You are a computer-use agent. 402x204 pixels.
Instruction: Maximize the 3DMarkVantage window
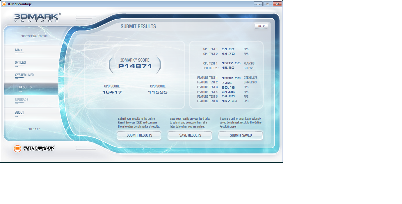point(267,4)
